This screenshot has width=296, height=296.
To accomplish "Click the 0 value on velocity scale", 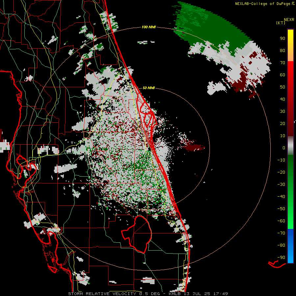I will coord(284,148).
